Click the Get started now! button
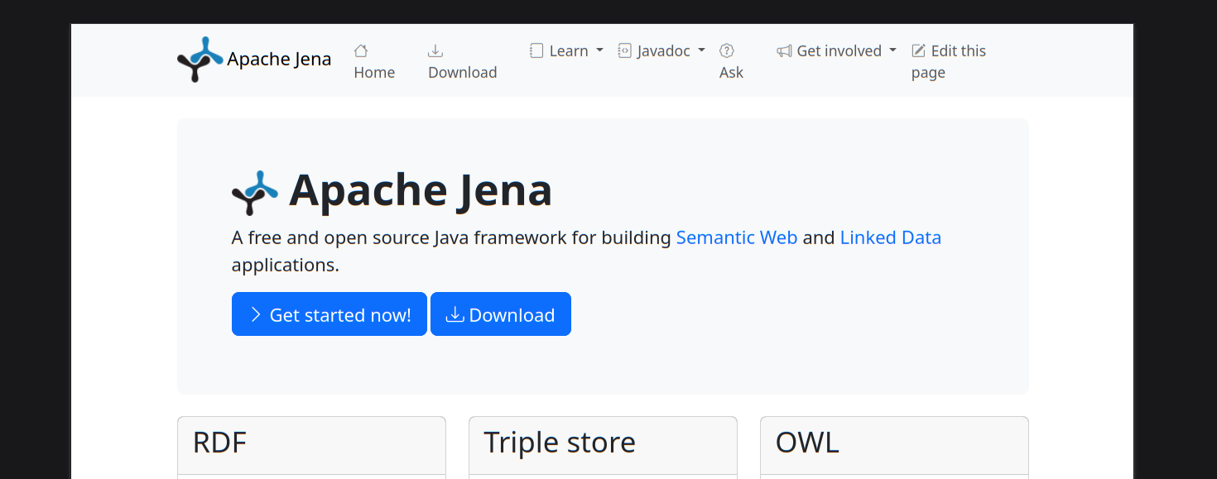Image resolution: width=1217 pixels, height=479 pixels. pyautogui.click(x=330, y=314)
